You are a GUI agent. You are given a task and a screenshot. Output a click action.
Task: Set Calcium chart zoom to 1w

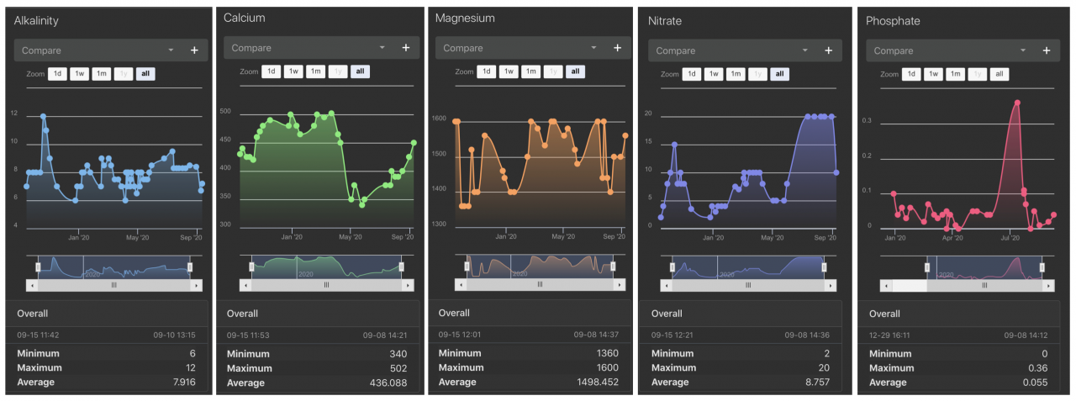[293, 71]
